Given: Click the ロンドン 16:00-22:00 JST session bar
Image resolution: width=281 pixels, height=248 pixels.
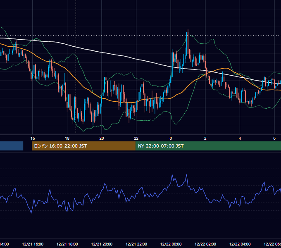Looking at the screenshot, I should (x=83, y=146).
